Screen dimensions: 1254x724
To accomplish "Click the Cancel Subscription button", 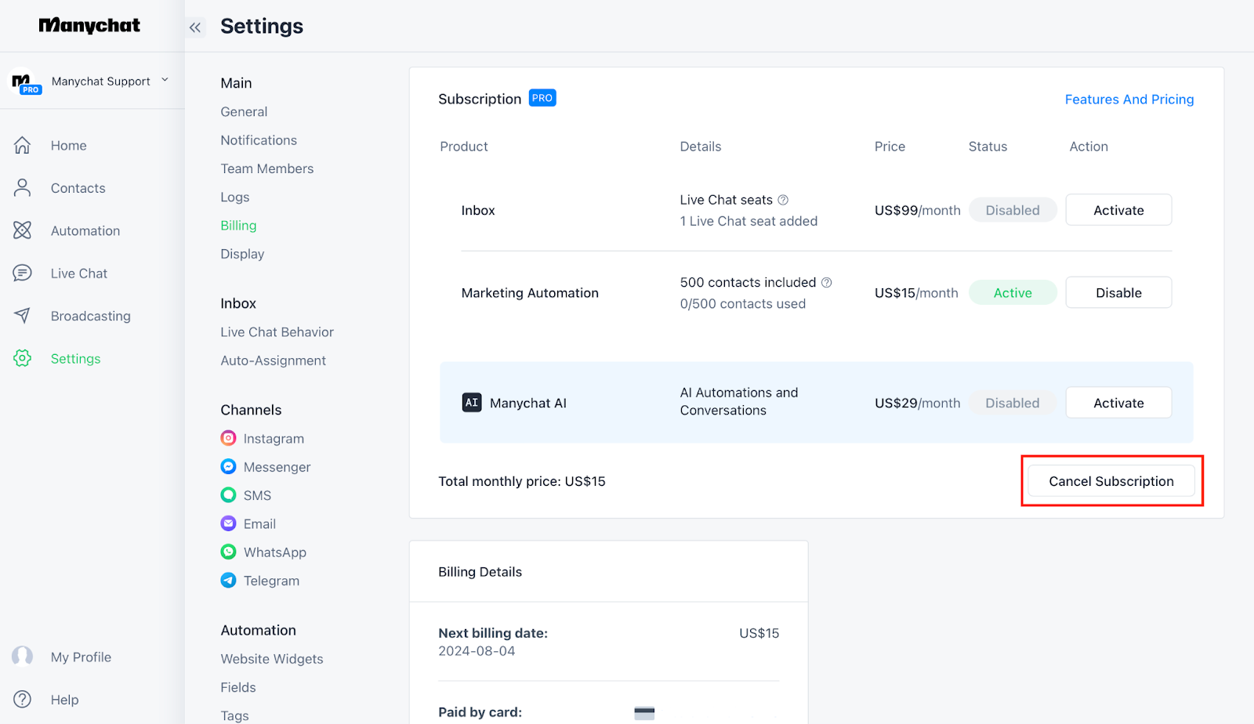I will coord(1111,481).
